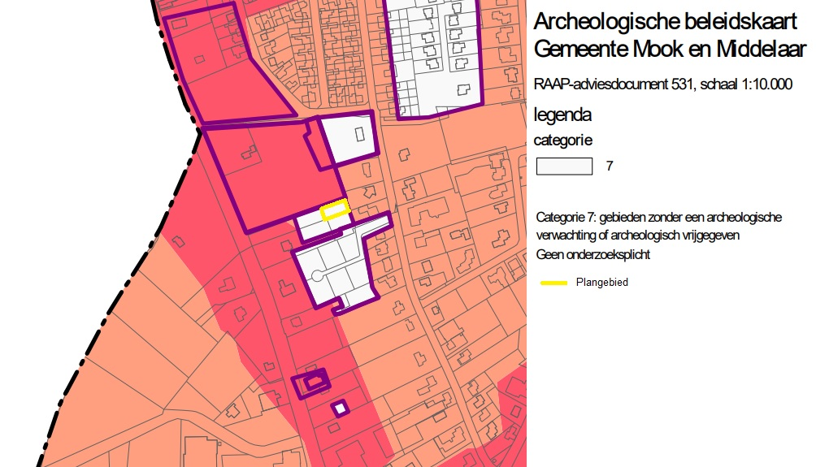This screenshot has height=467, width=816.
Task: Click the white cul-de-sac area with circular turnaround
Action: 341,264
